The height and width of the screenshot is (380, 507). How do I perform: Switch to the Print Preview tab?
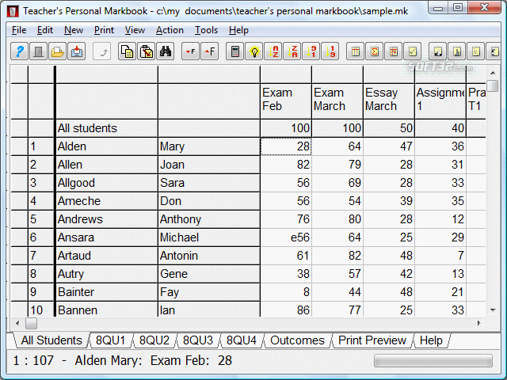pyautogui.click(x=372, y=340)
